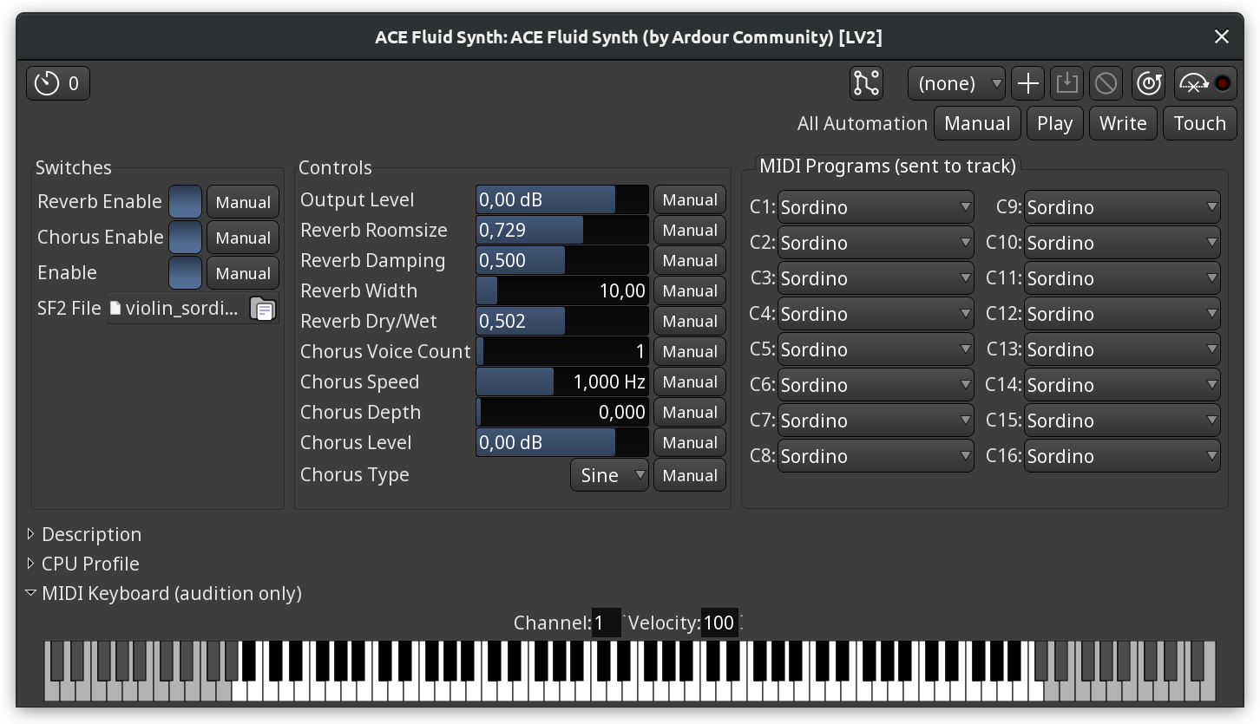Click Manual button for Chorus Speed
The height and width of the screenshot is (724, 1260).
point(690,382)
